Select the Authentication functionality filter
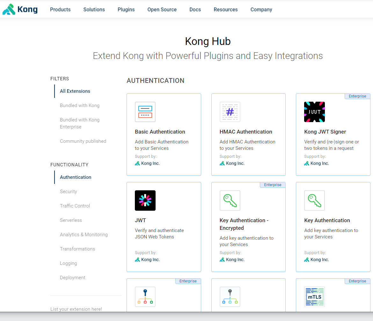The width and height of the screenshot is (373, 321). [x=76, y=177]
